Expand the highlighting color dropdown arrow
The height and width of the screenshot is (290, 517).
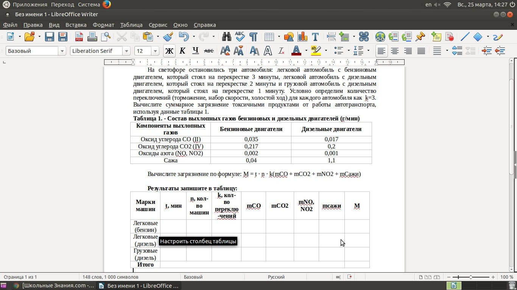(325, 51)
